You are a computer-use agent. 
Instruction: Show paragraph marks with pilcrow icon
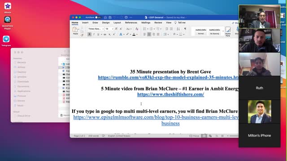[185, 29]
